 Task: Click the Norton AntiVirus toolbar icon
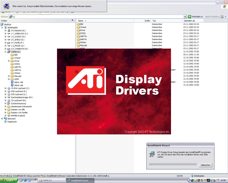pos(222,17)
